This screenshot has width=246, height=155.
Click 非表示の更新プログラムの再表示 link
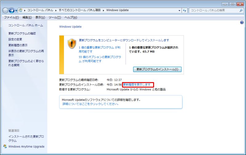[26, 53]
